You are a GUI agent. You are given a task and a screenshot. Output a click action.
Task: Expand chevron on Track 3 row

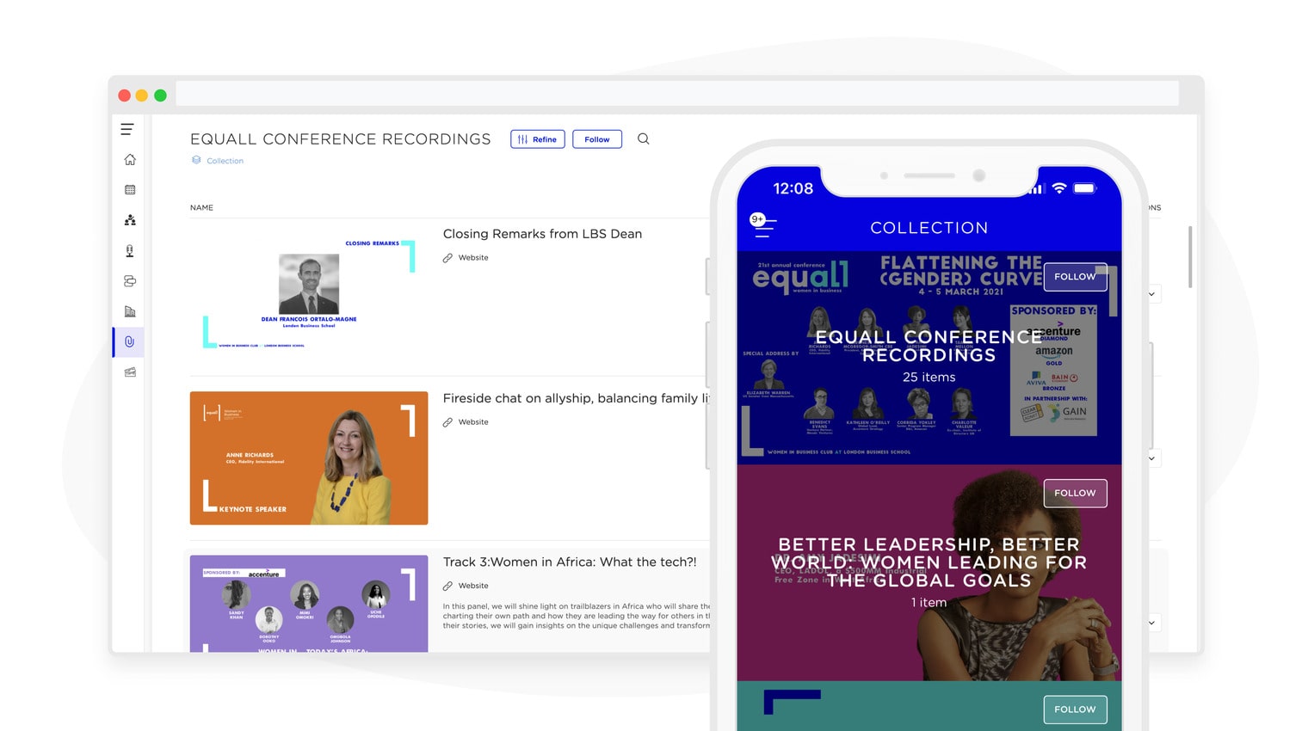(1151, 623)
